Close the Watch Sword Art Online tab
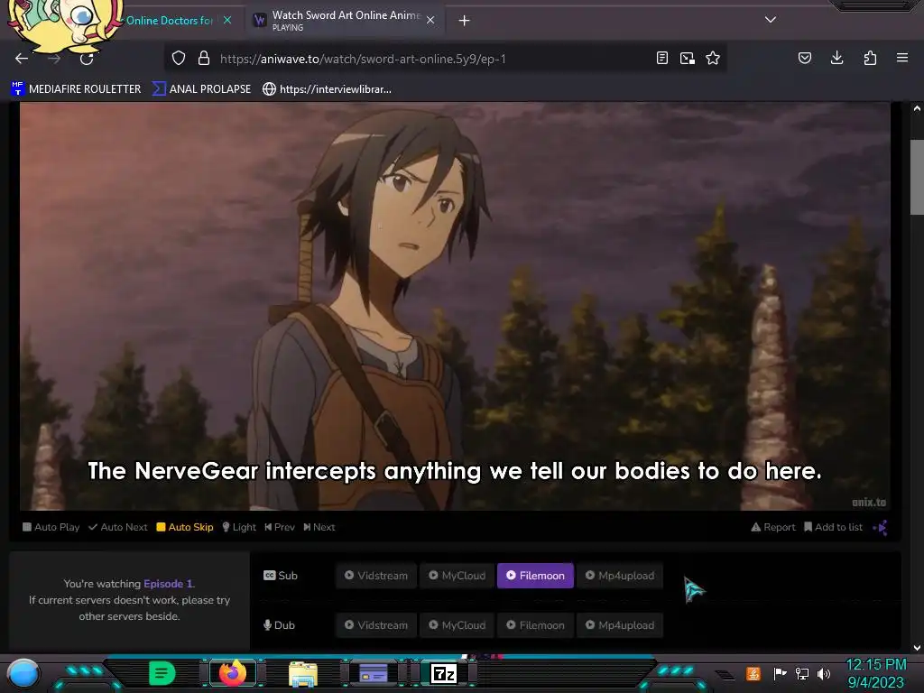This screenshot has width=924, height=693. click(430, 20)
